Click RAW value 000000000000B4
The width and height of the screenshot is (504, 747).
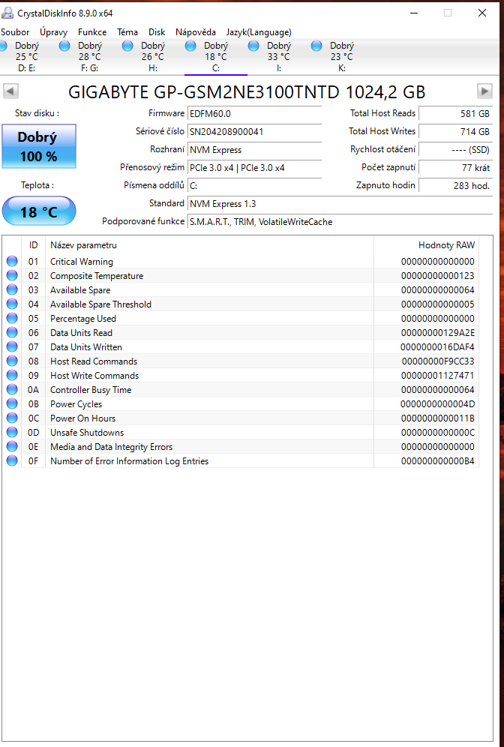tap(438, 461)
